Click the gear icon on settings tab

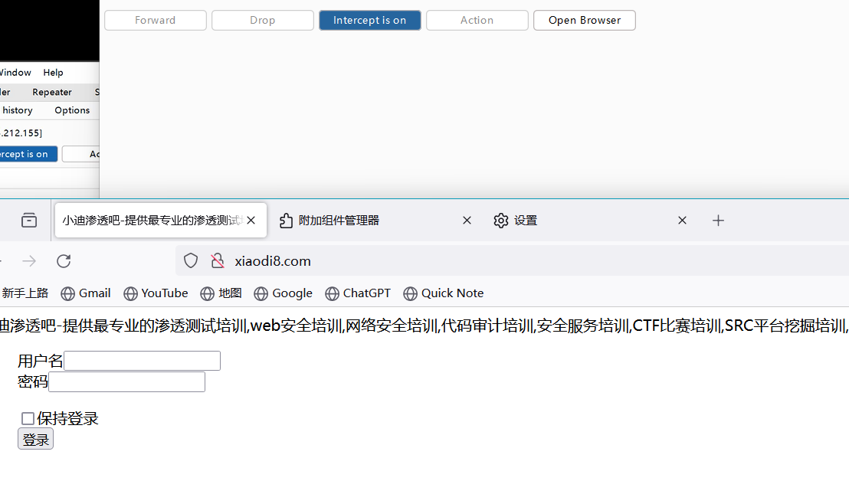coord(501,221)
